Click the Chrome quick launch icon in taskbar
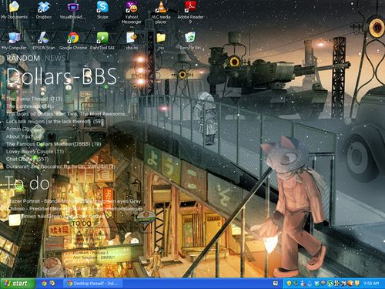 pos(44,284)
